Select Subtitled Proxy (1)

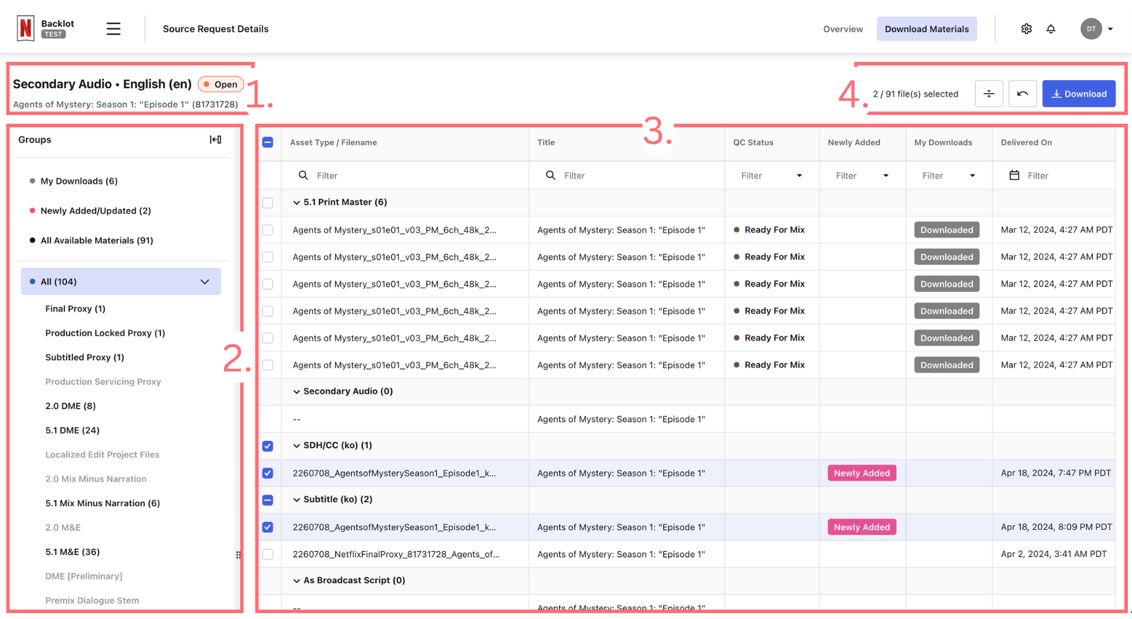pyautogui.click(x=85, y=357)
